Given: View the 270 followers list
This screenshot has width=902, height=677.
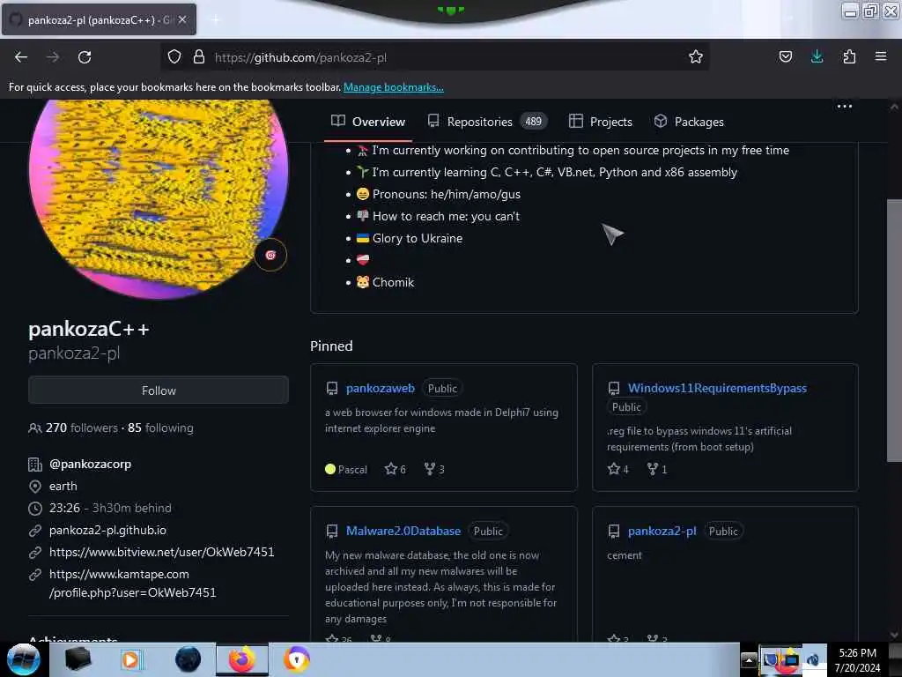Looking at the screenshot, I should (x=82, y=428).
